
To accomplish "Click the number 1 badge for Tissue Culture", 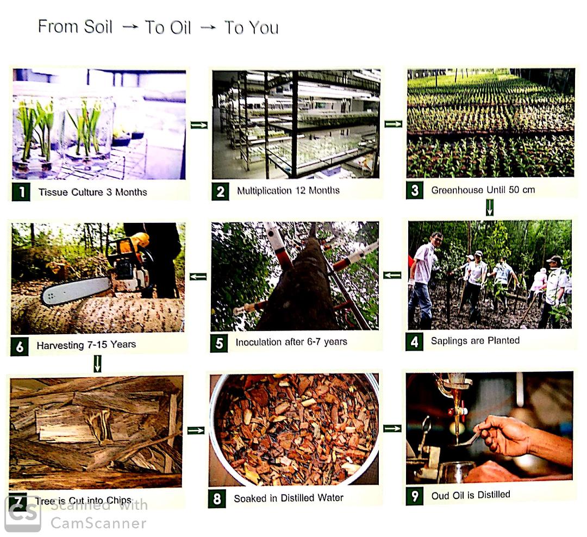I will pyautogui.click(x=21, y=192).
